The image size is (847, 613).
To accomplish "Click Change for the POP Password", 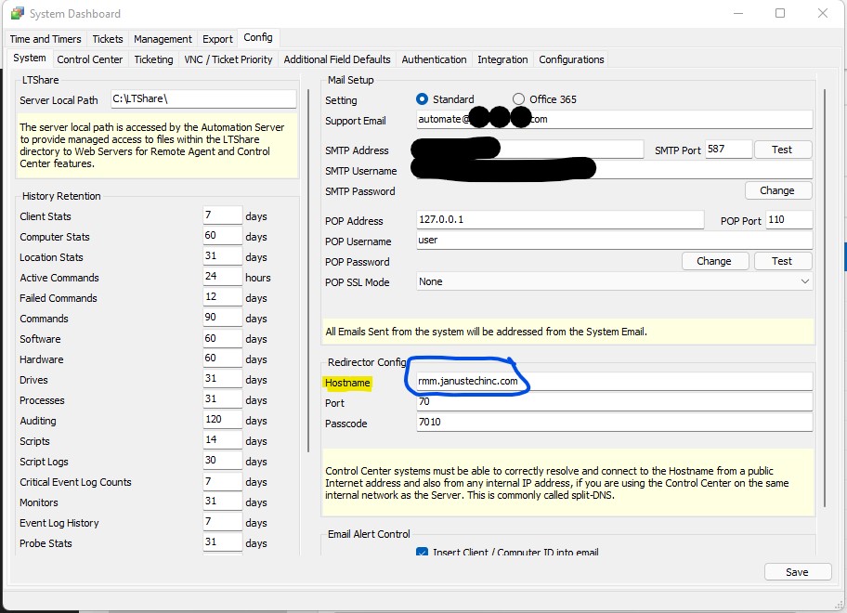I will pyautogui.click(x=713, y=261).
